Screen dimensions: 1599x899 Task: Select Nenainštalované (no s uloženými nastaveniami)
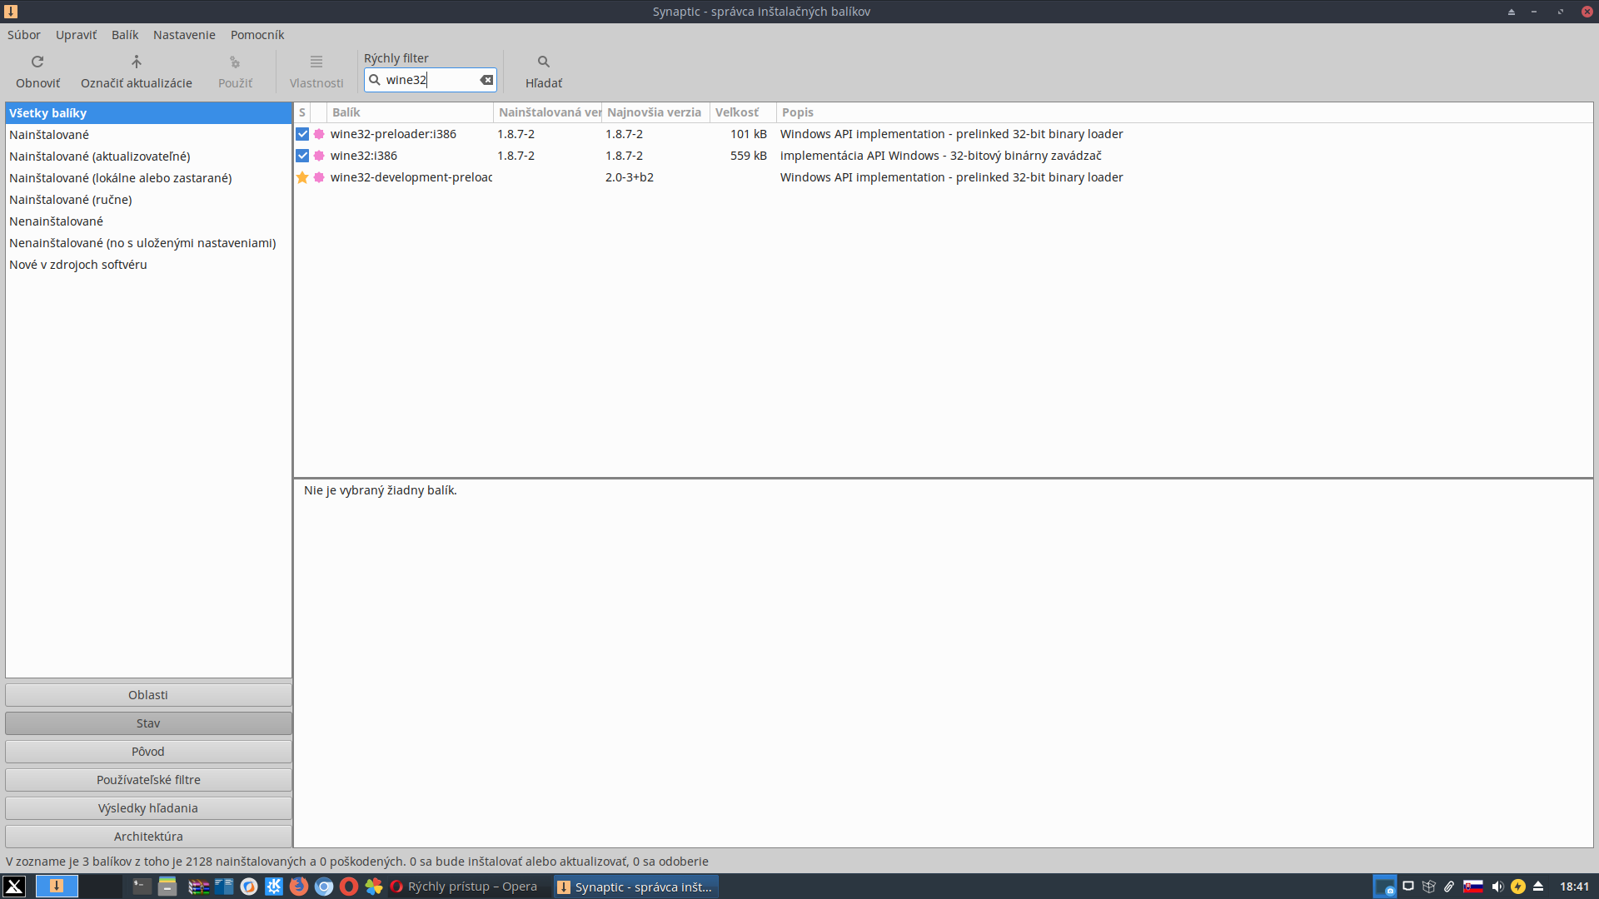(148, 243)
